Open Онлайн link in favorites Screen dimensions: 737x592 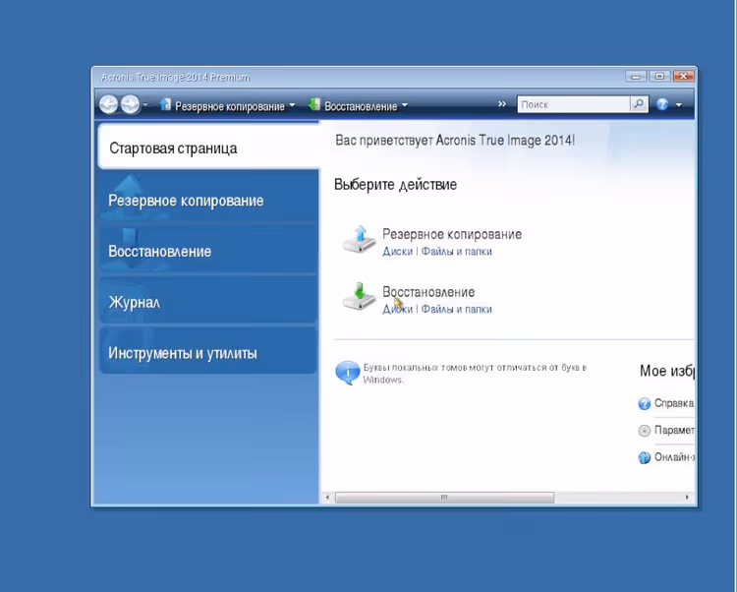pos(674,456)
